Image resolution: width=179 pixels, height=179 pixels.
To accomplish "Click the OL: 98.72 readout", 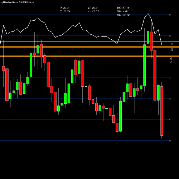I will click(123, 15).
